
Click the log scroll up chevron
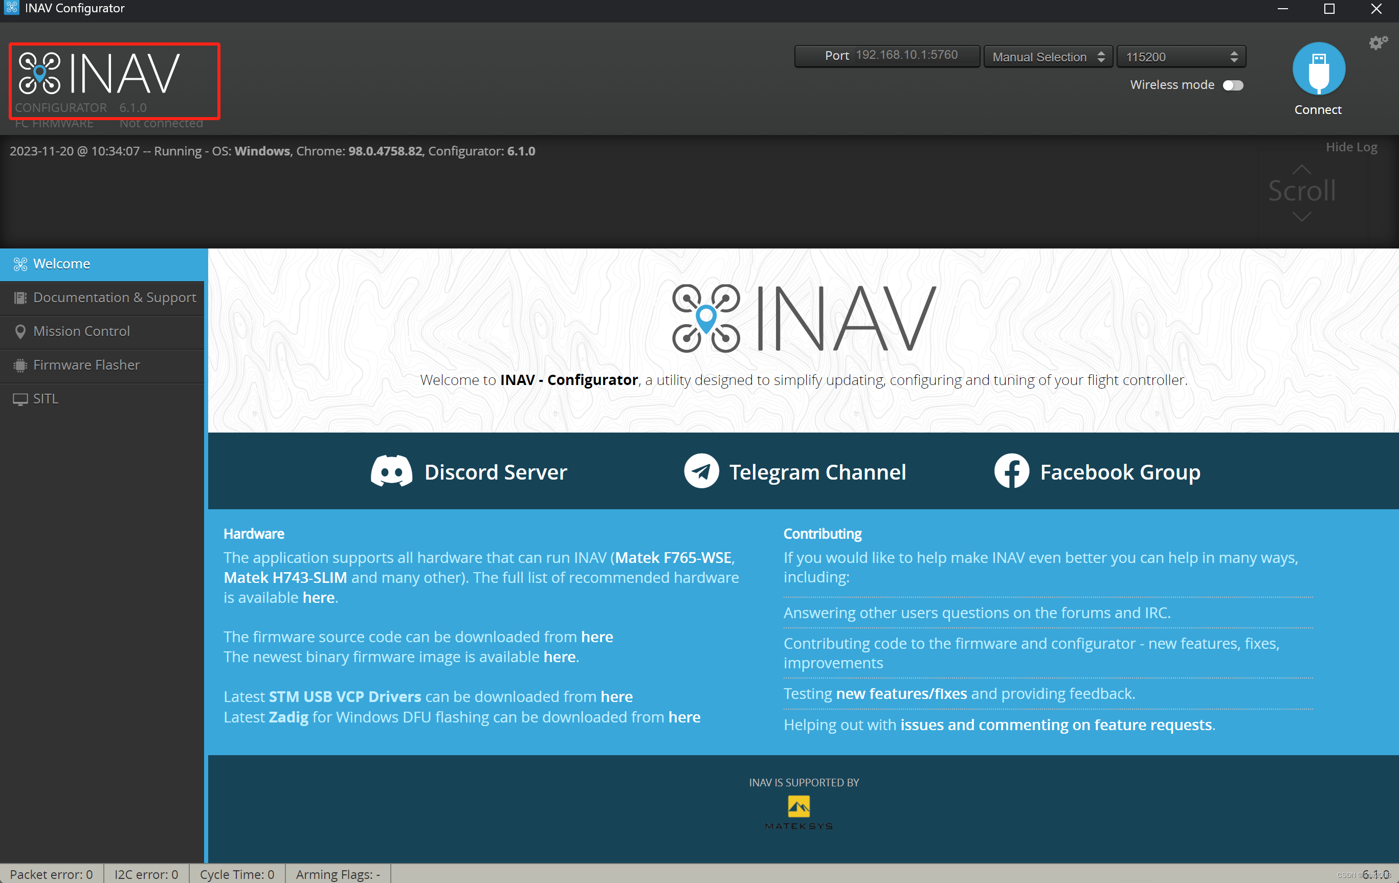pyautogui.click(x=1301, y=170)
